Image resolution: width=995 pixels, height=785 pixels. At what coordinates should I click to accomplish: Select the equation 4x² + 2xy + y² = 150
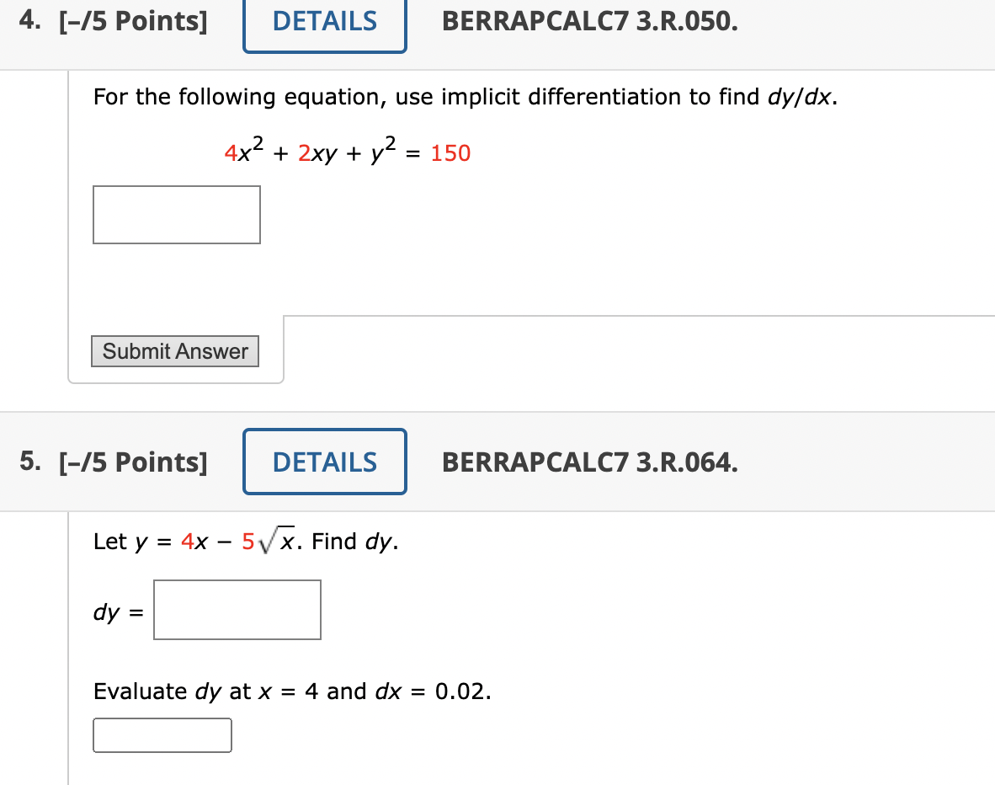[x=347, y=152]
